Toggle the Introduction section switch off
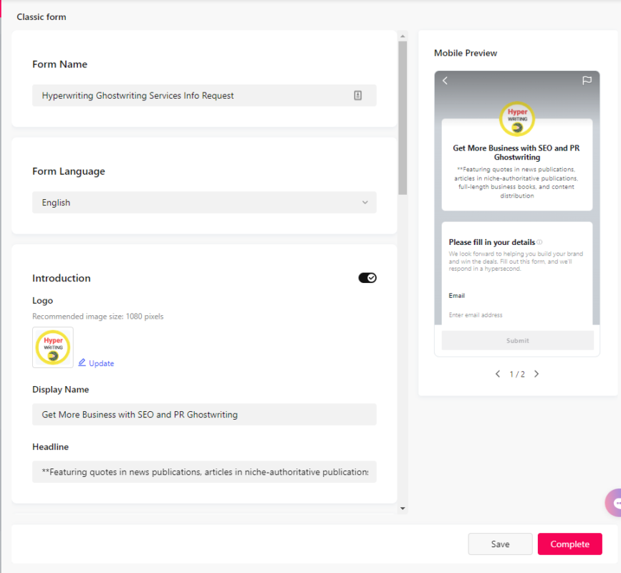This screenshot has width=621, height=573. tap(367, 278)
